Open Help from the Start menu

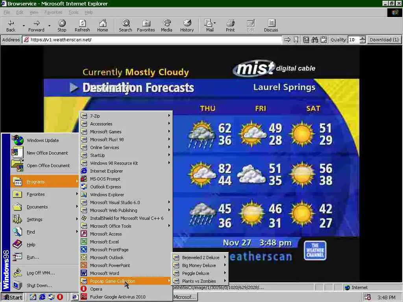[45, 245]
